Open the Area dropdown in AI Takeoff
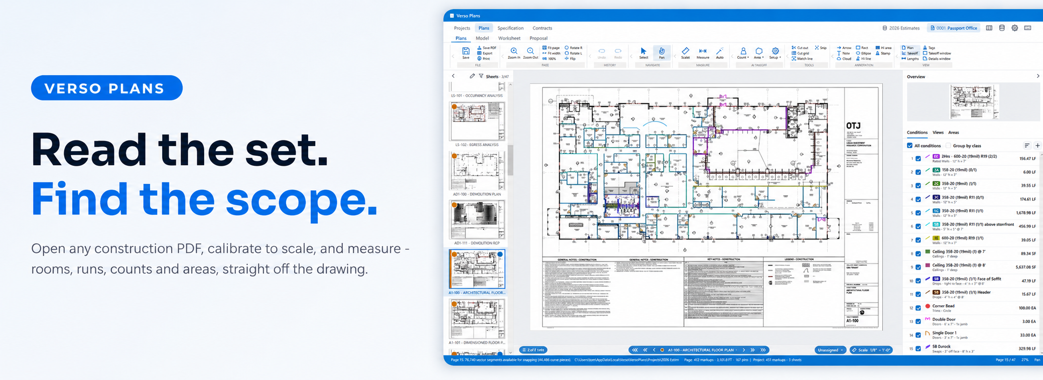 tap(759, 53)
